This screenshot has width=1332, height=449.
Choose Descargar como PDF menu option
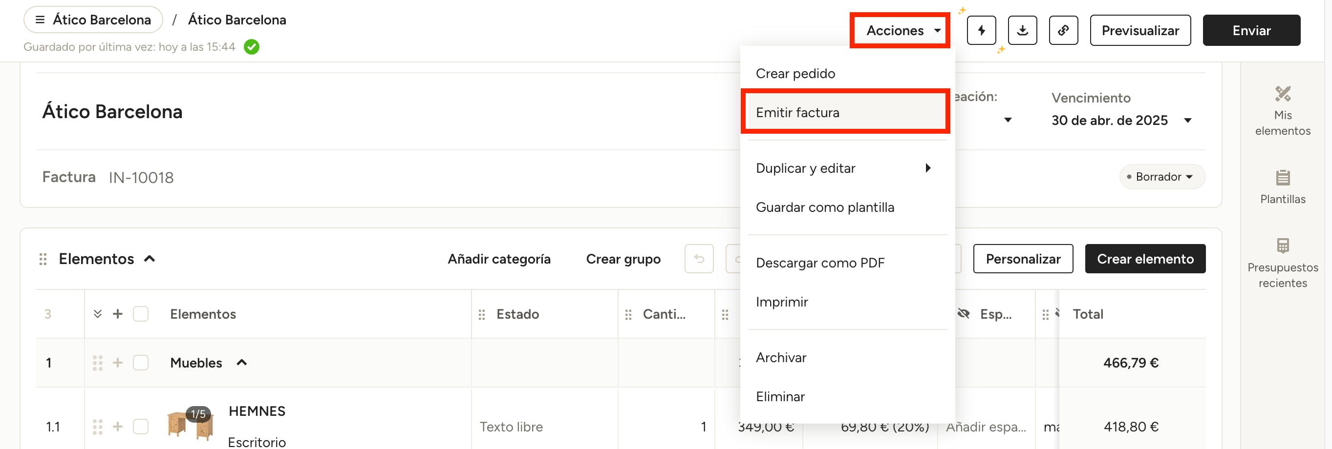tap(819, 263)
